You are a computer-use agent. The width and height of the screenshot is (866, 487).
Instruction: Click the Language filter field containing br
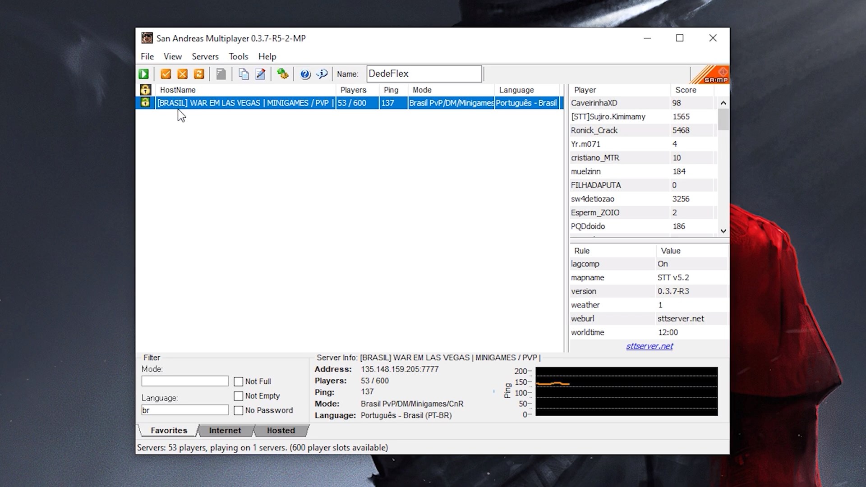pos(185,410)
